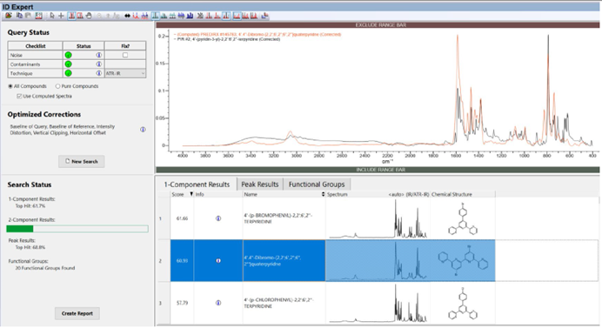602x328 pixels.
Task: Click the chemical structure of the bromophenyl hit
Action: [x=463, y=218]
